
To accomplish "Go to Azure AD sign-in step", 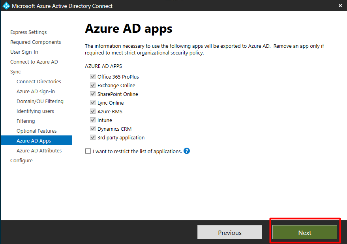I will pyautogui.click(x=36, y=92).
